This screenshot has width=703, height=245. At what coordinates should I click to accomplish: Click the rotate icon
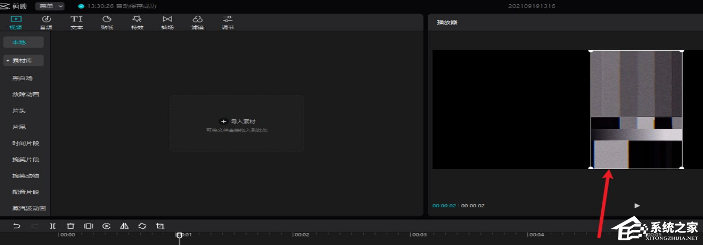coord(142,226)
